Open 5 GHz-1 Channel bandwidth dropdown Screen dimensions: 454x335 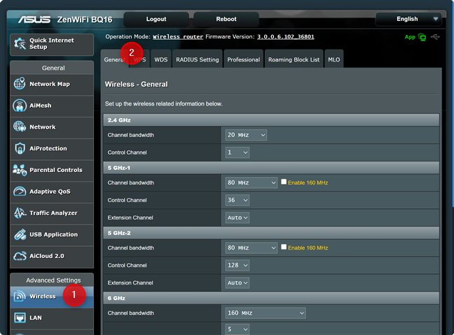pos(252,183)
